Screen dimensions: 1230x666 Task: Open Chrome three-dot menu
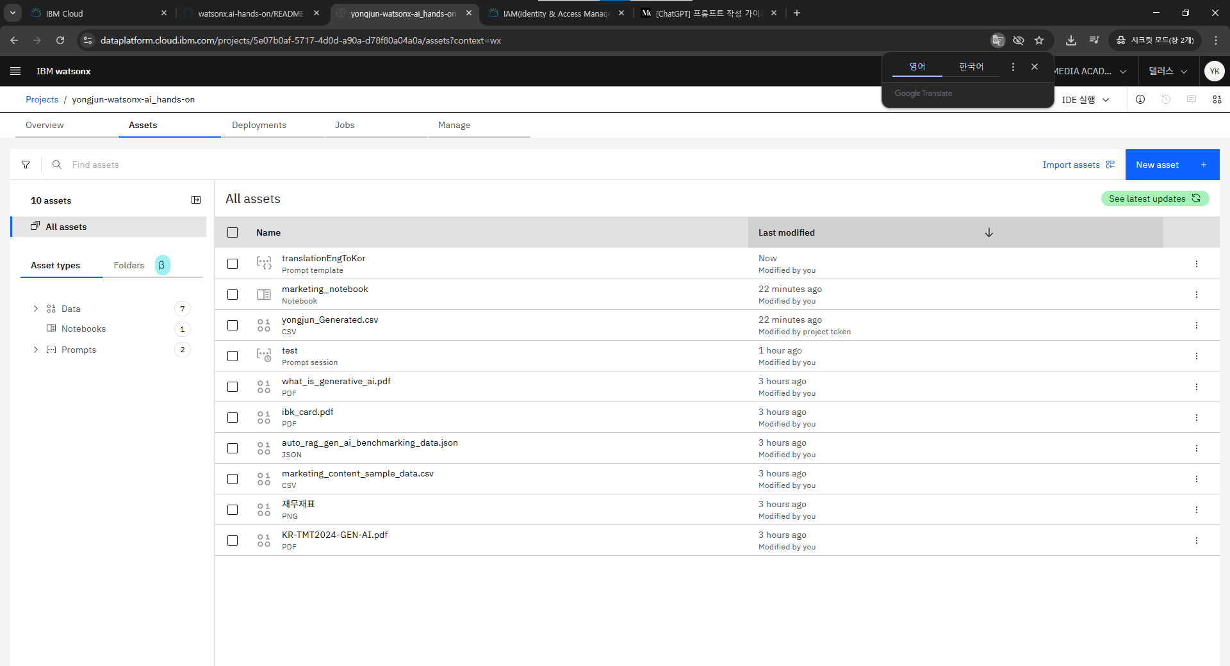[x=1216, y=40]
